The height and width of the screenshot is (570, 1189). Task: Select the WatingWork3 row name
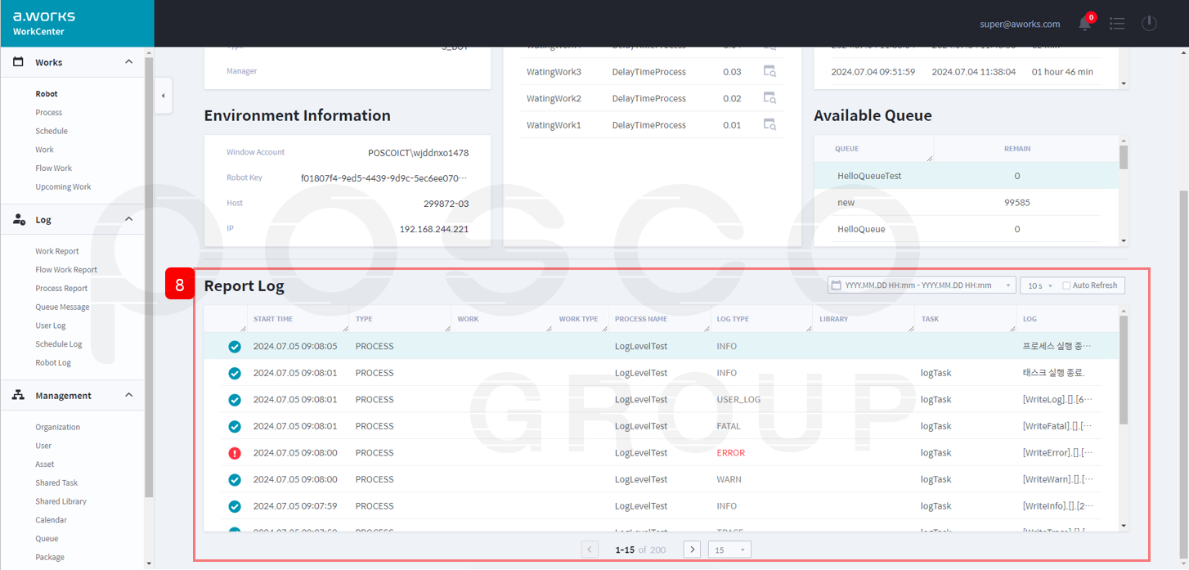tap(554, 72)
